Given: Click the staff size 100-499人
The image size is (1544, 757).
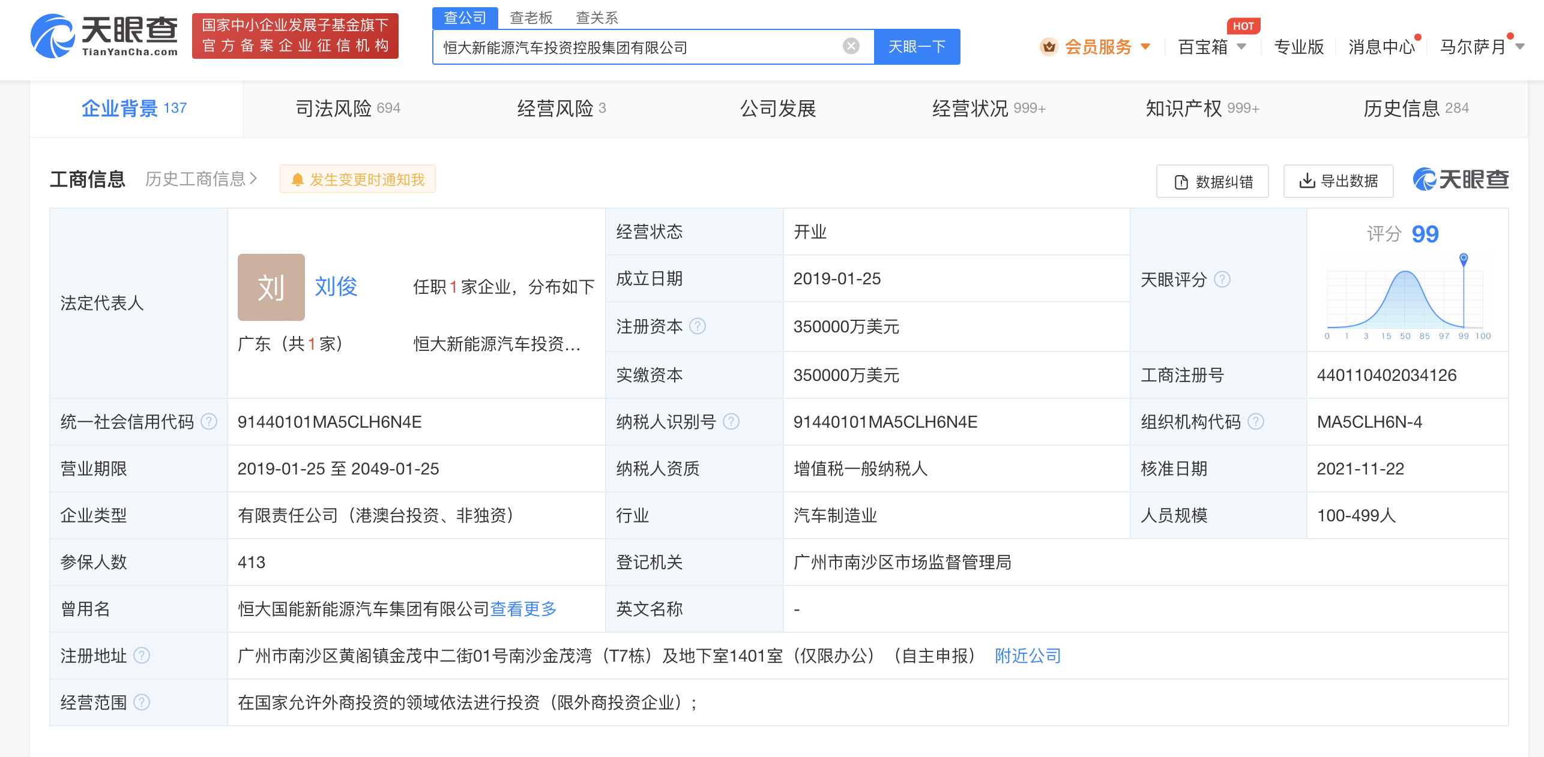Looking at the screenshot, I should click(1356, 515).
